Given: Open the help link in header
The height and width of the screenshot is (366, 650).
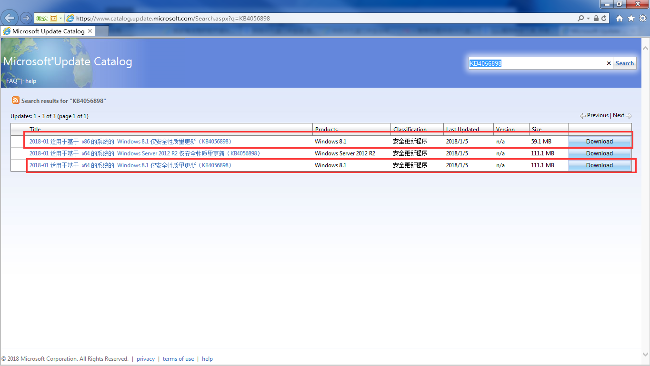Looking at the screenshot, I should [x=30, y=81].
